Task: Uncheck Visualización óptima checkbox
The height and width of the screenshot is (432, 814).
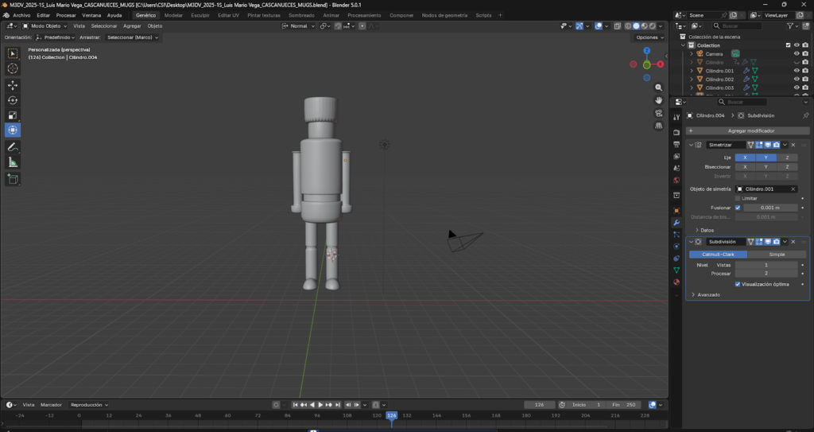Action: click(x=738, y=283)
